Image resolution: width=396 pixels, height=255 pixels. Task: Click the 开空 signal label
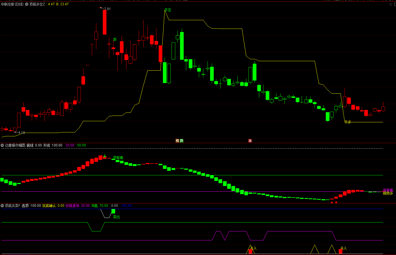coord(168,10)
